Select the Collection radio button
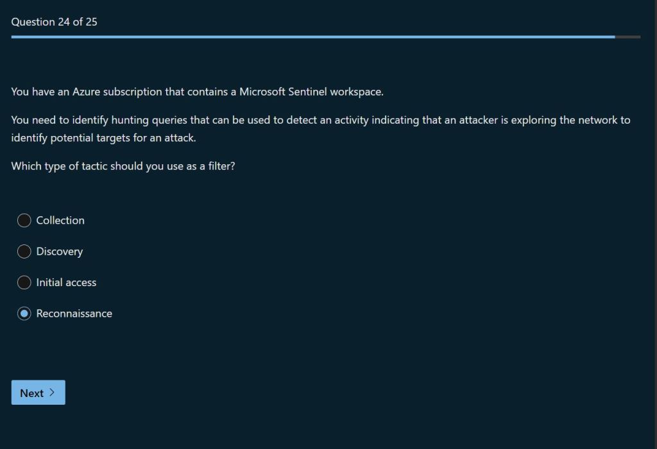Viewport: 657px width, 449px height. 24,221
